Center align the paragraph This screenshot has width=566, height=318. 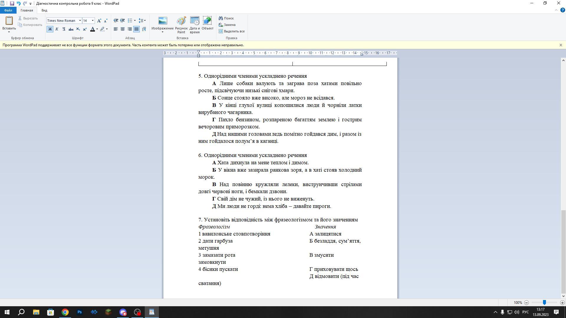tap(123, 29)
